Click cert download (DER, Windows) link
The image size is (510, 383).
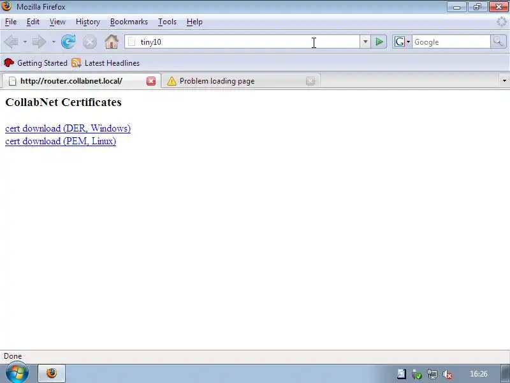68,128
